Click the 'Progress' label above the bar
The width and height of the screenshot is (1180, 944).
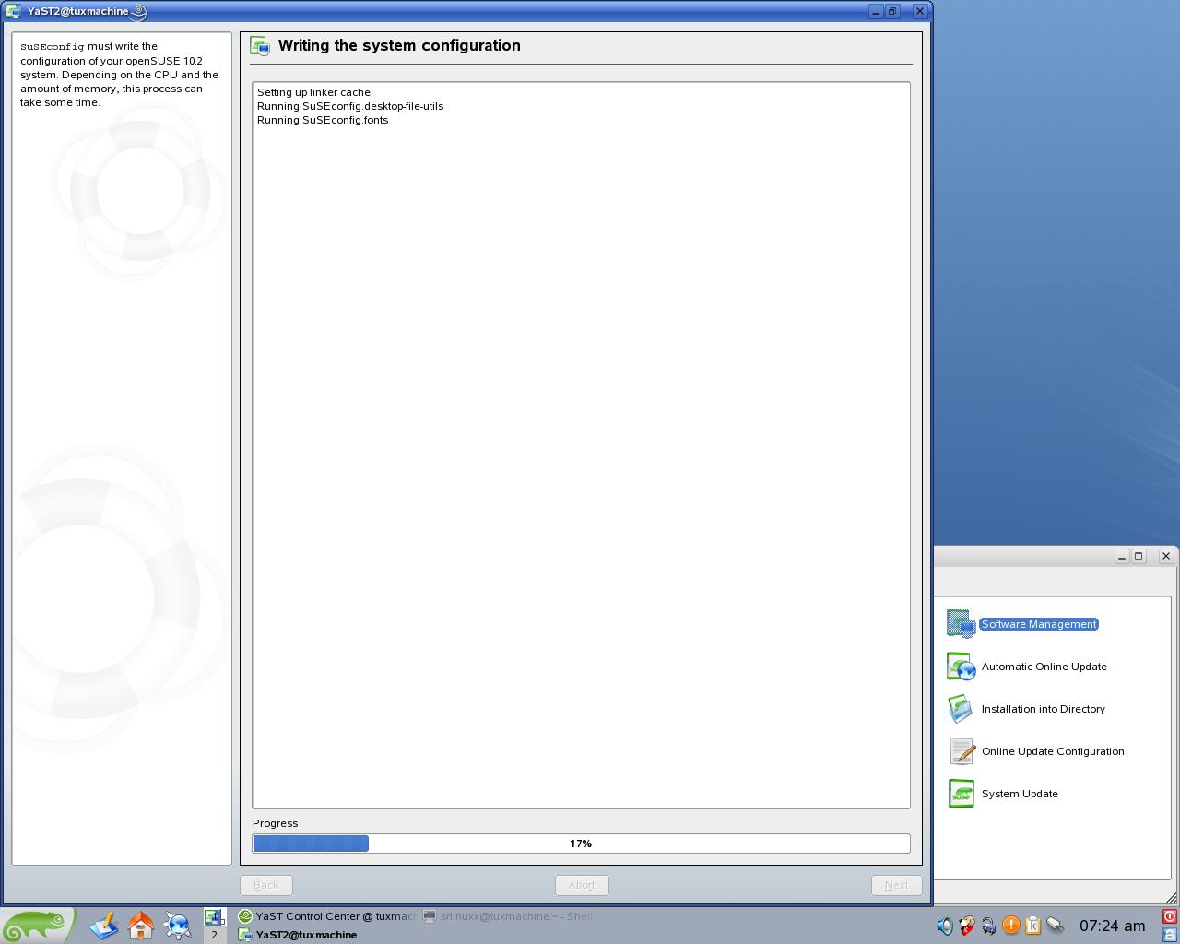tap(276, 823)
